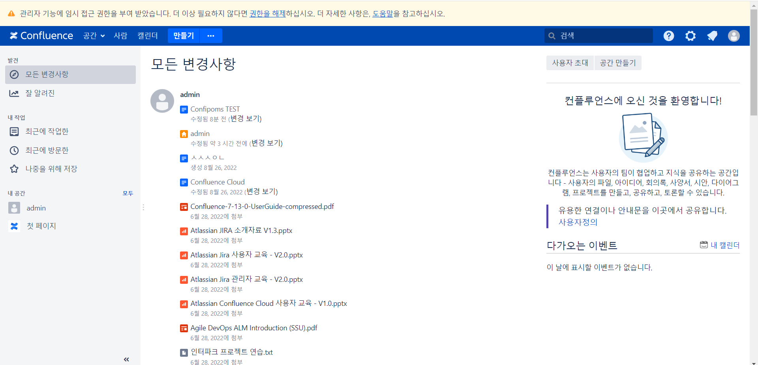Screen dimensions: 758x365
Task: Click the admin avatar in the activity feed
Action: [x=162, y=101]
